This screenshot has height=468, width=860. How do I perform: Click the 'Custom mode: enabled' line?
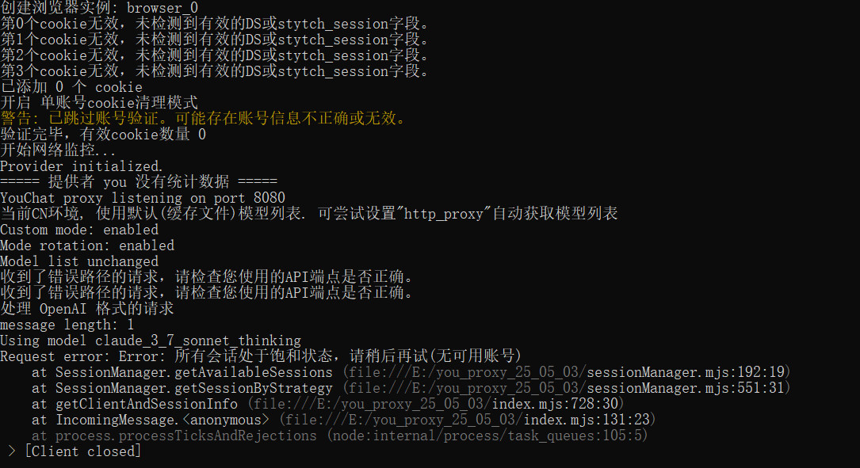point(79,230)
